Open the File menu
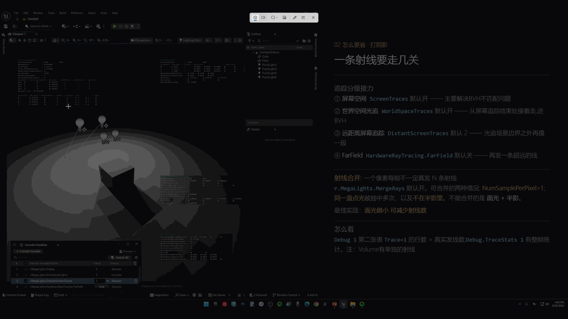 (16, 13)
